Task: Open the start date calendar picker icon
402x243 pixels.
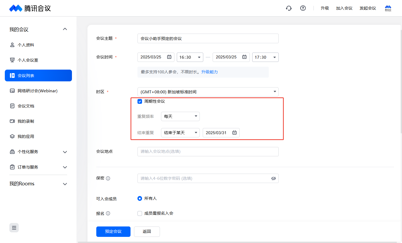Action: pos(169,57)
